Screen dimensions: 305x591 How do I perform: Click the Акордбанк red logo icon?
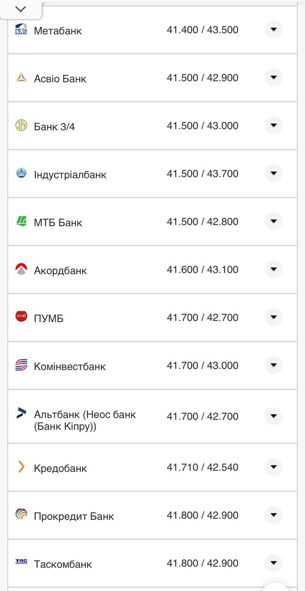[21, 269]
